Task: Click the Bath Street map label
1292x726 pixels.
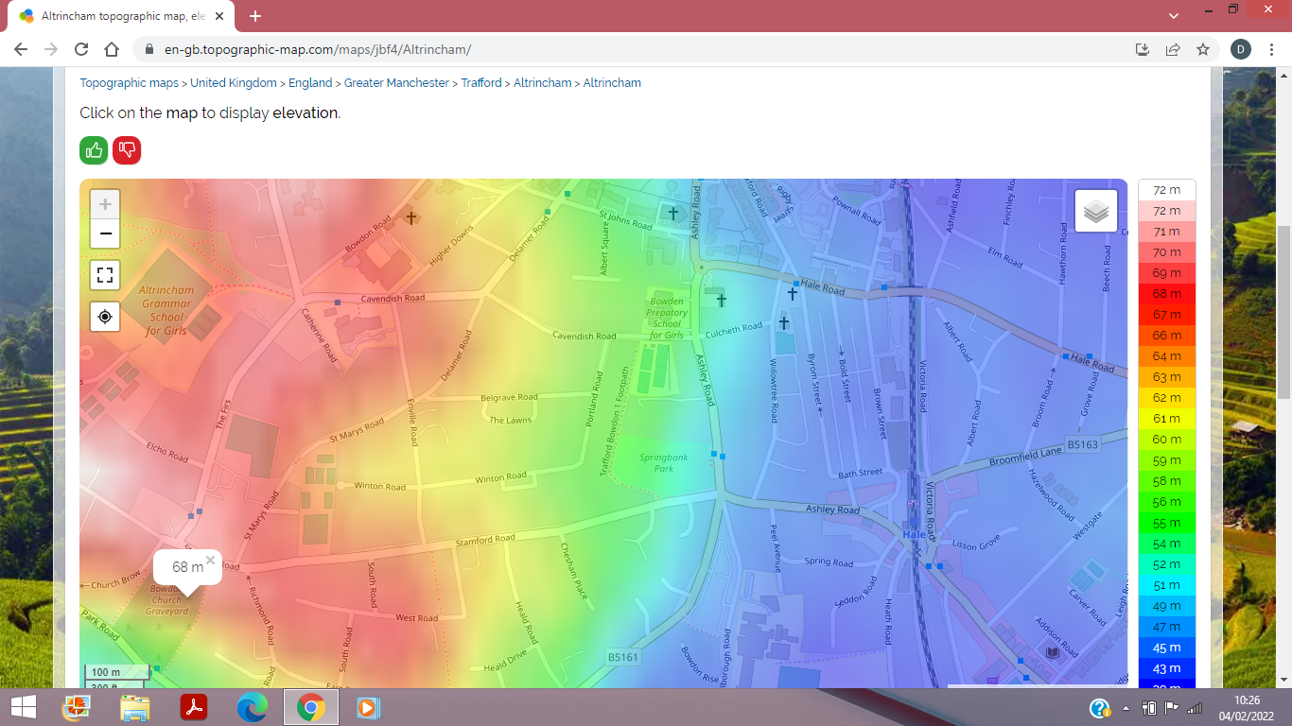Action: (861, 473)
